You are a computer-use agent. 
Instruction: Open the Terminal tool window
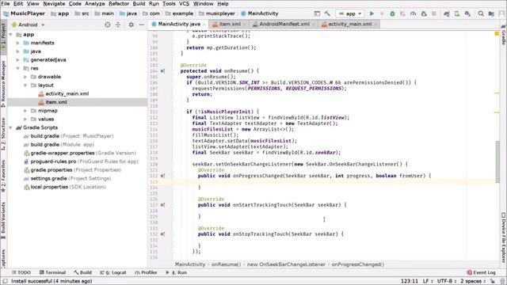[x=52, y=272]
